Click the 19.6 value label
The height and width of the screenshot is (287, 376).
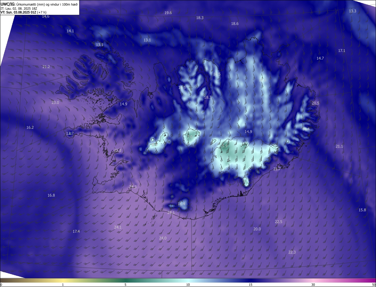(168, 13)
